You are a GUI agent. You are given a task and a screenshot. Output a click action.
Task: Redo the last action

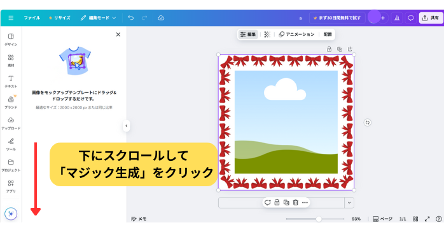[x=144, y=18]
